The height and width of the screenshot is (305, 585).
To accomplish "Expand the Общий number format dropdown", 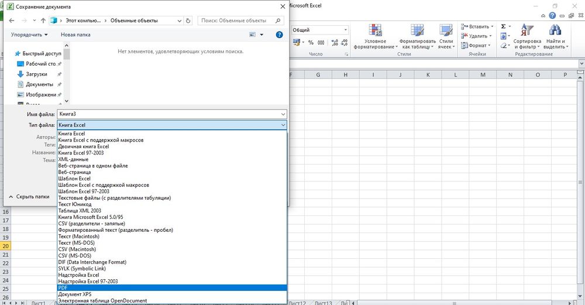I will pyautogui.click(x=345, y=30).
